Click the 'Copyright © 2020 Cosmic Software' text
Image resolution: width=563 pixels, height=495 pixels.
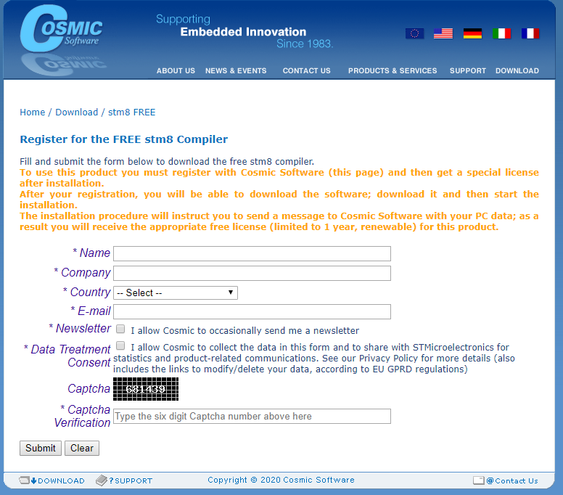[281, 480]
